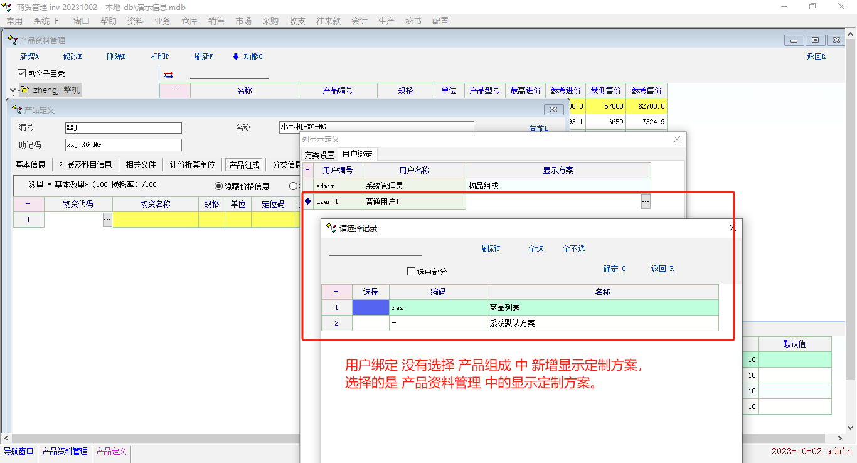Enable the 选中部分 checkbox
Viewport: 857px width, 463px height.
[412, 272]
